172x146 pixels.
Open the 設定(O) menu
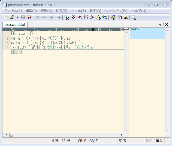click(95, 11)
